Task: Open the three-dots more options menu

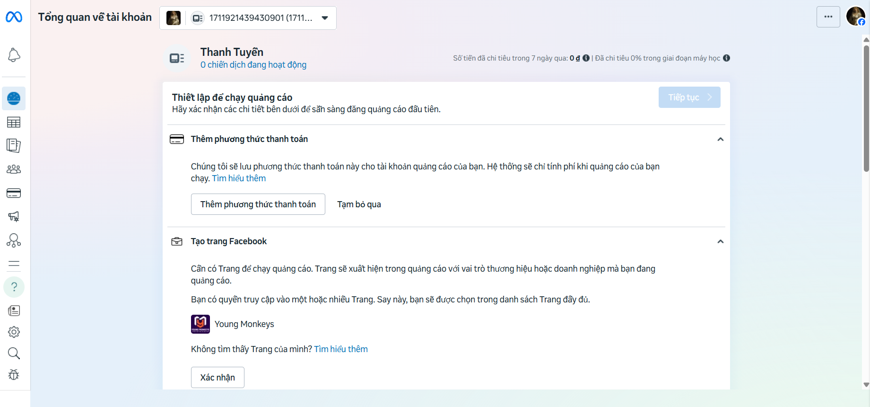Action: (828, 17)
